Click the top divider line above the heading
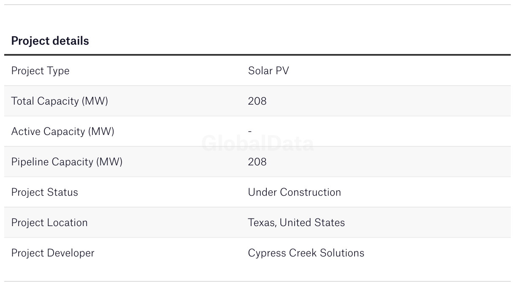The width and height of the screenshot is (515, 286). tap(257, 5)
